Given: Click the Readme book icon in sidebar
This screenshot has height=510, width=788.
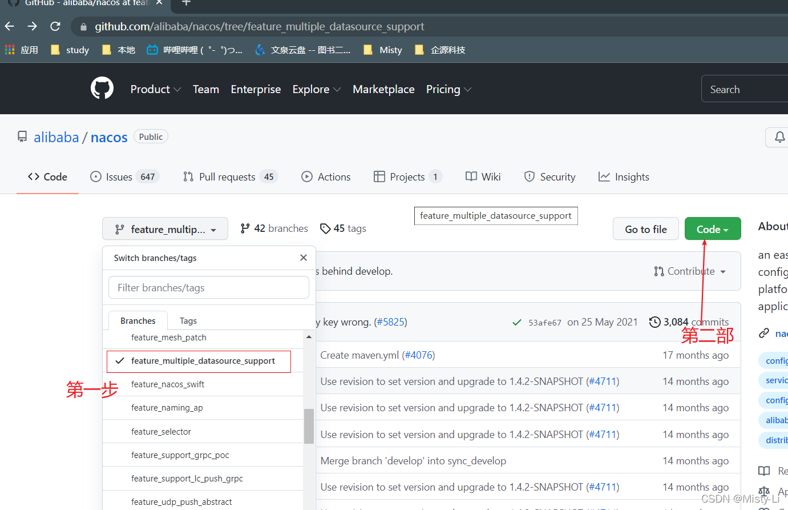Looking at the screenshot, I should pyautogui.click(x=764, y=471).
